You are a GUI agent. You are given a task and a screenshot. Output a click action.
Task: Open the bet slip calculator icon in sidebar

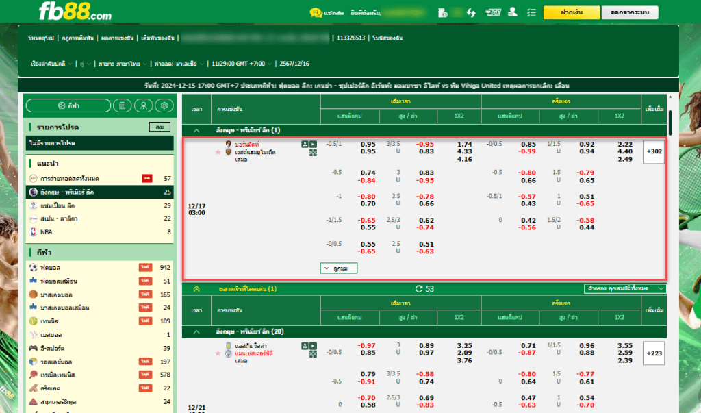122,105
